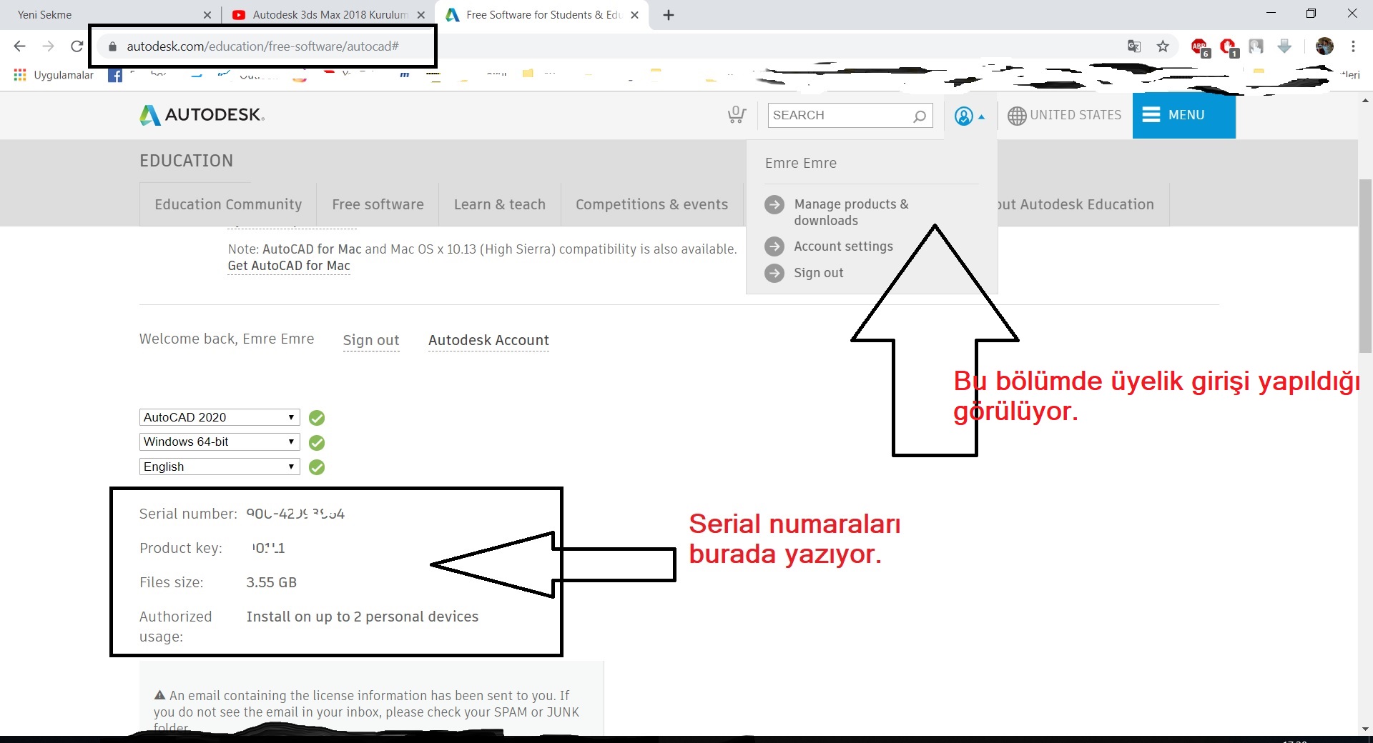
Task: Click arrow icon beside Manage products & downloads
Action: coord(774,205)
